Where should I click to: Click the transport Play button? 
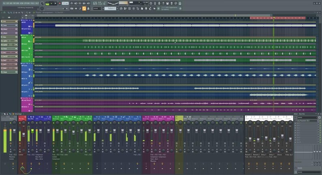(x=52, y=3)
